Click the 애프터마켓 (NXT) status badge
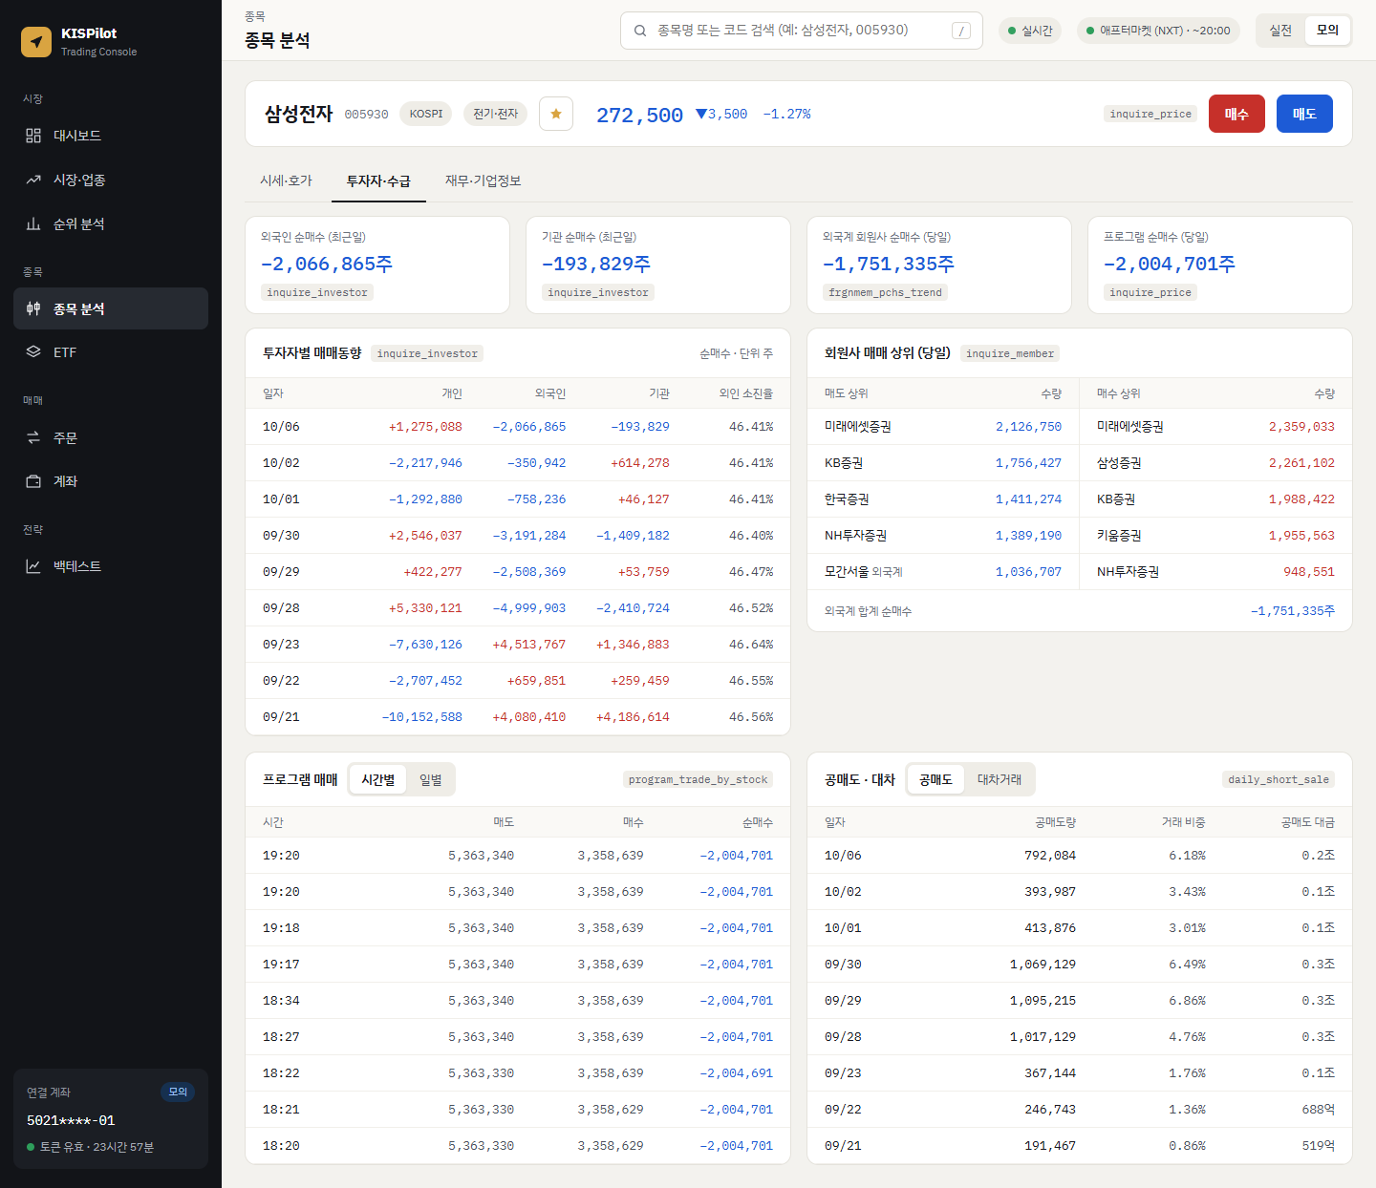The height and width of the screenshot is (1188, 1376). pyautogui.click(x=1158, y=31)
